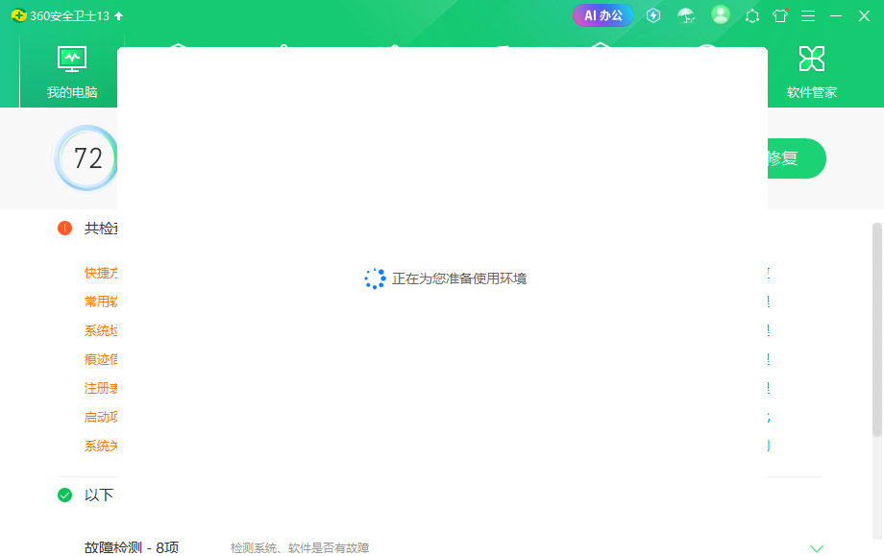Click the orange warning icon beside 共检
884x556 pixels.
64,229
